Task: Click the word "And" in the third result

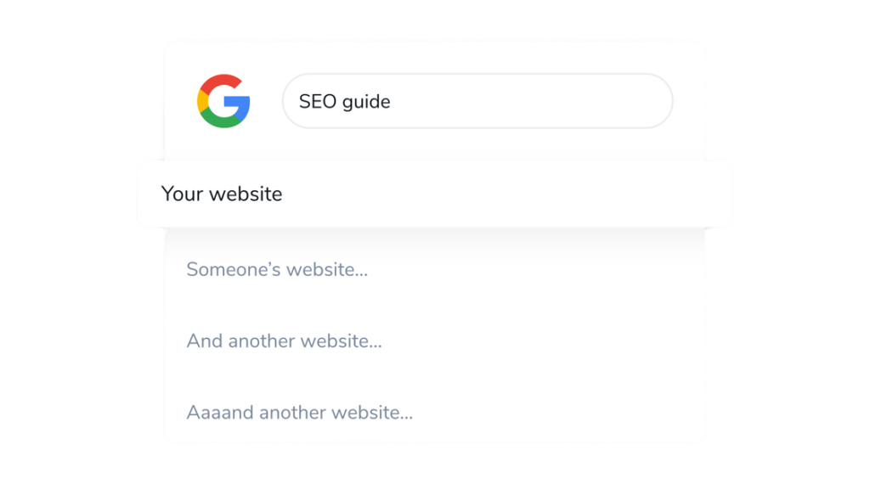Action: click(x=204, y=341)
